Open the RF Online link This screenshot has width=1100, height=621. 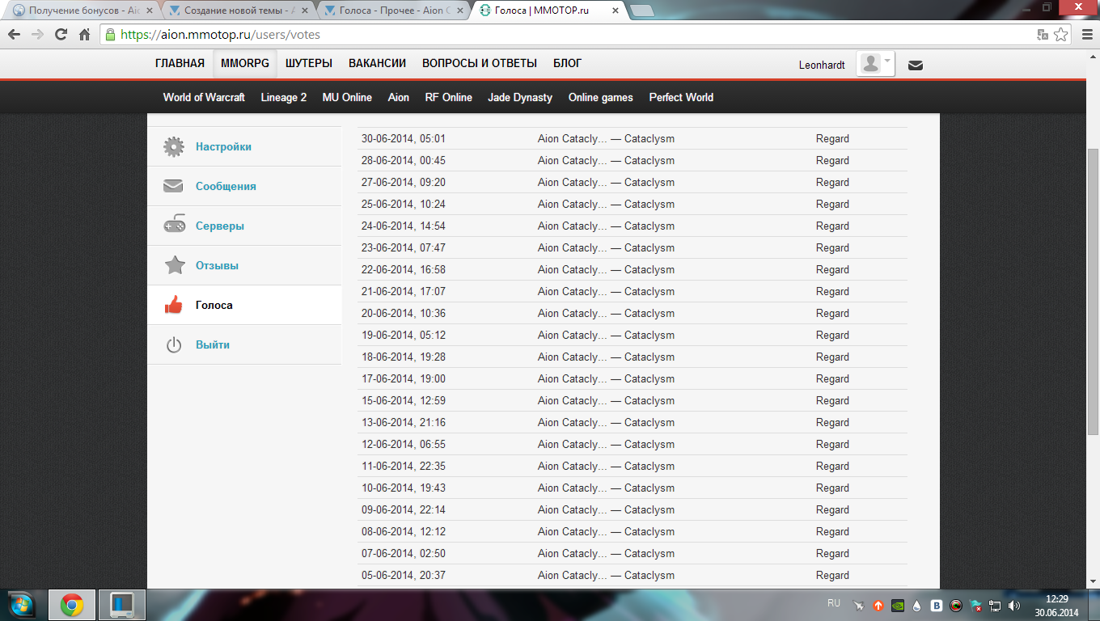click(449, 97)
